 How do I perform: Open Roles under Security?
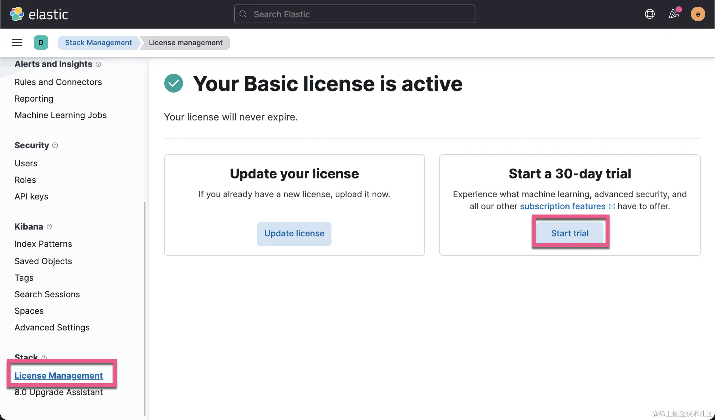(x=25, y=180)
